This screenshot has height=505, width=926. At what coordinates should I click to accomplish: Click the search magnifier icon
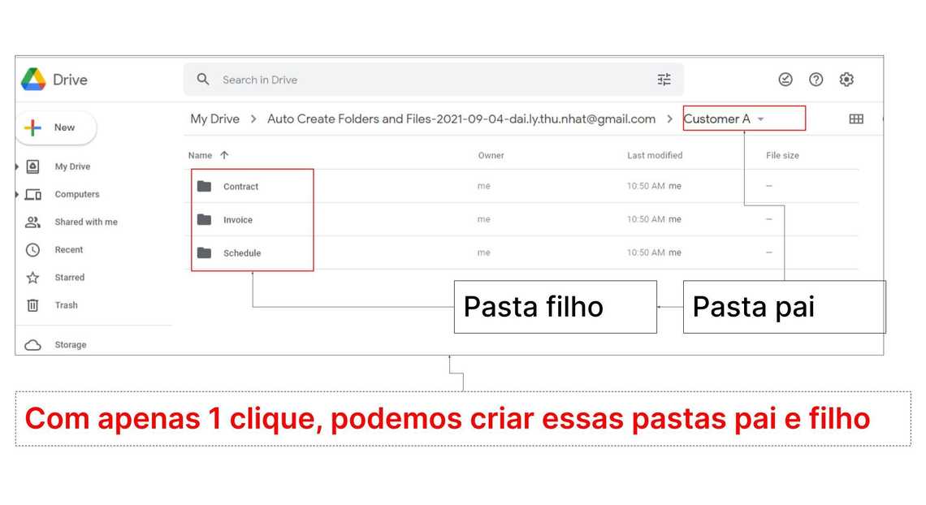tap(203, 79)
